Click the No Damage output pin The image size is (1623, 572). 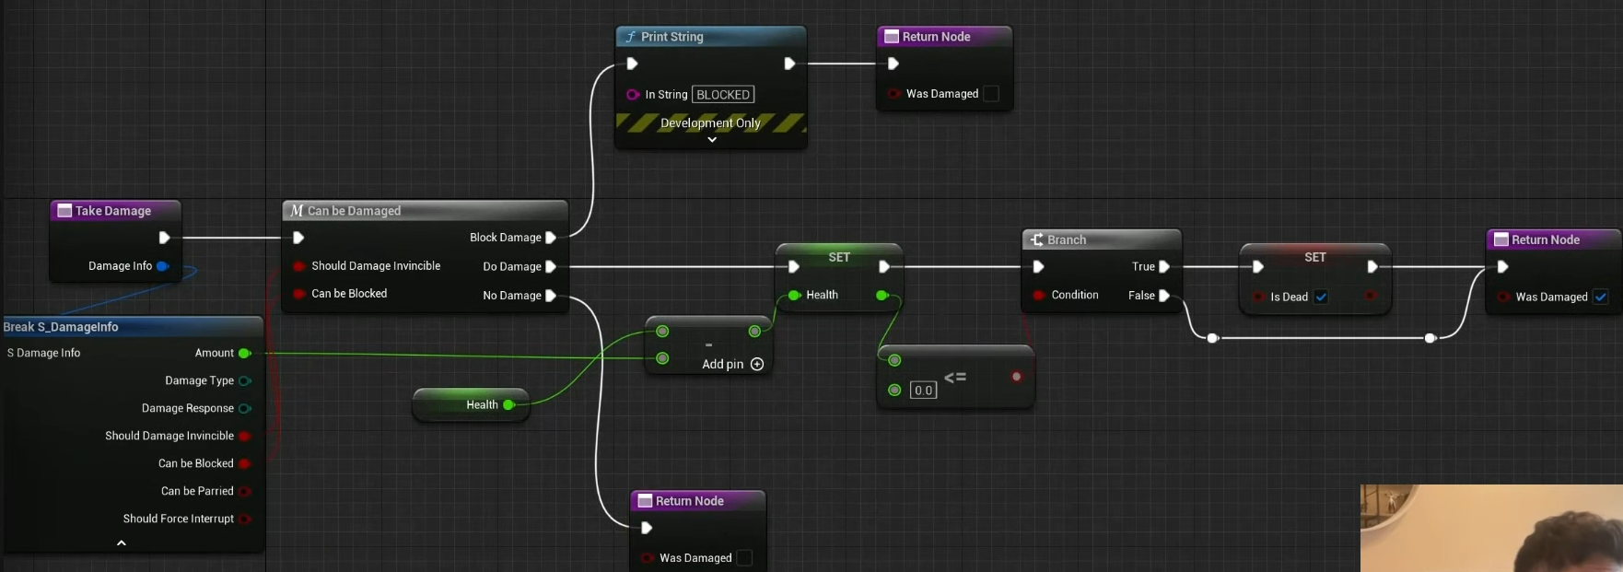tap(551, 296)
